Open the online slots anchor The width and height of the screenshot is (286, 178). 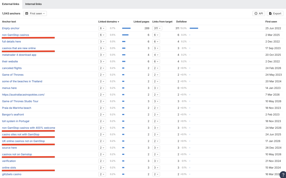[x=9, y=168]
